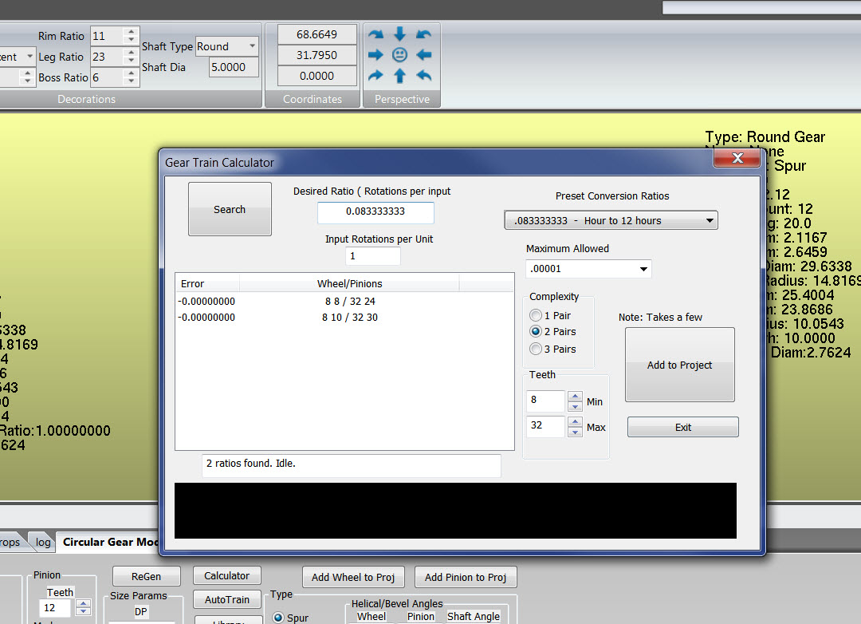This screenshot has height=624, width=861.
Task: Click the left arrow perspective icon
Action: coord(424,55)
